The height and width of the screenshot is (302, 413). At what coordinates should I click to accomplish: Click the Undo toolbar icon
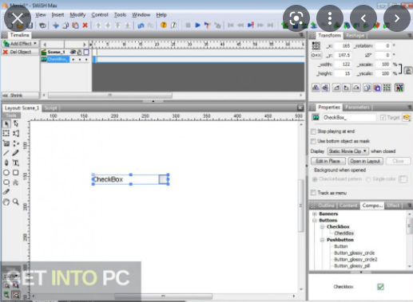(x=141, y=25)
